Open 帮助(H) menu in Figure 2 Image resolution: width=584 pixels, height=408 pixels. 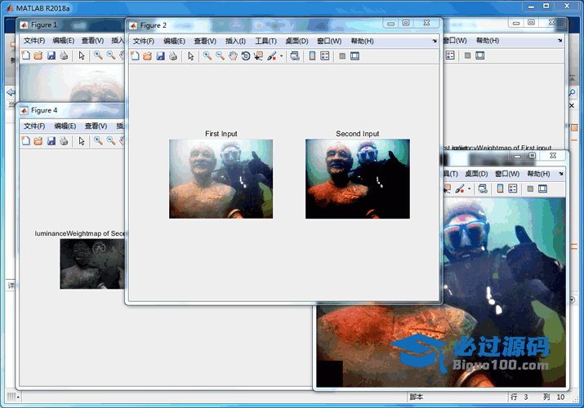click(x=362, y=41)
